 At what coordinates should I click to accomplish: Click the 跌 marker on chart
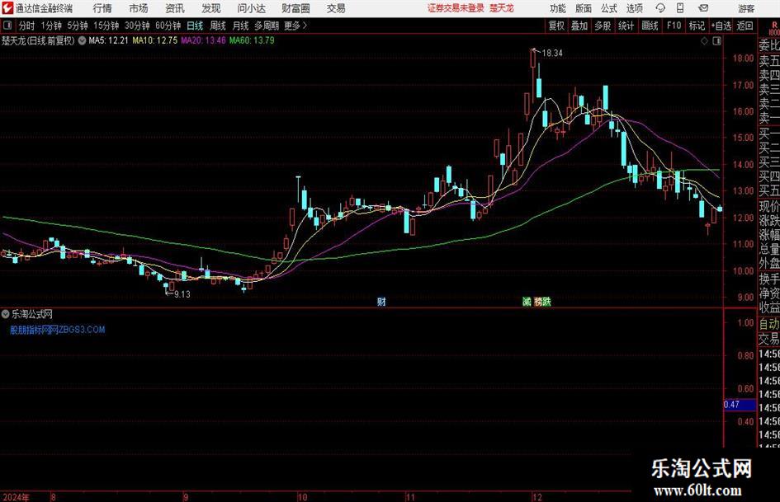pos(546,301)
